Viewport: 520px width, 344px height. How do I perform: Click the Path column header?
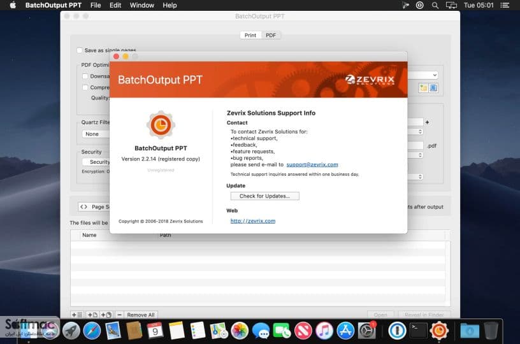[165, 235]
